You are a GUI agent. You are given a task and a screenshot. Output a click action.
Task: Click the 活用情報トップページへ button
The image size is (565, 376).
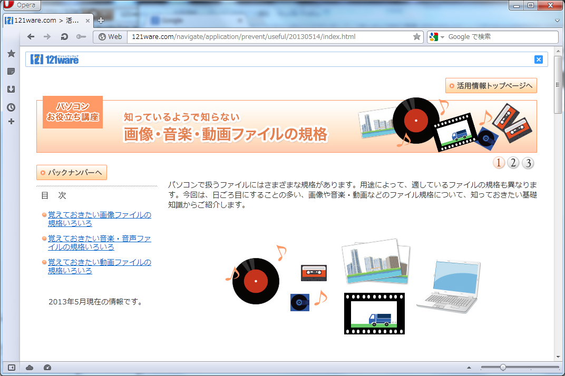click(491, 86)
